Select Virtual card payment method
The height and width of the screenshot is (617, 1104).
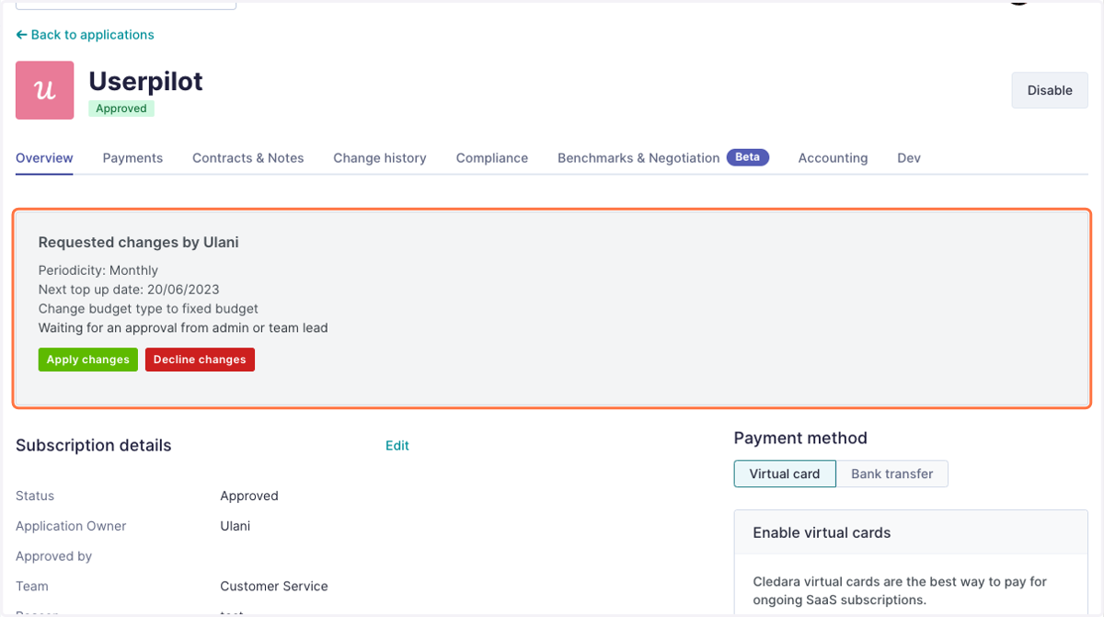point(785,474)
